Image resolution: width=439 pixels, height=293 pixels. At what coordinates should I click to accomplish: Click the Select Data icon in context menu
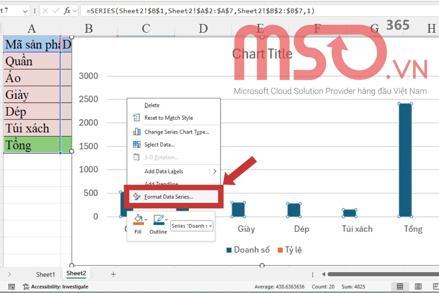click(x=136, y=144)
